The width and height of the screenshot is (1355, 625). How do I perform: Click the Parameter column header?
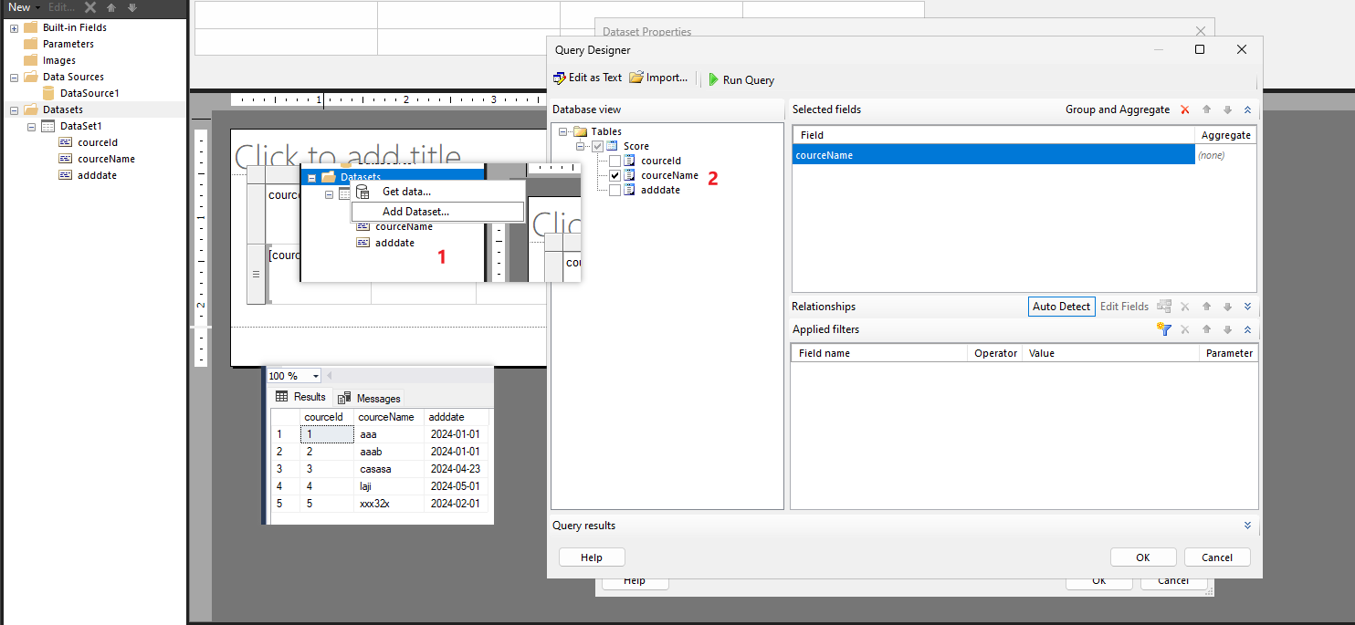tap(1229, 353)
